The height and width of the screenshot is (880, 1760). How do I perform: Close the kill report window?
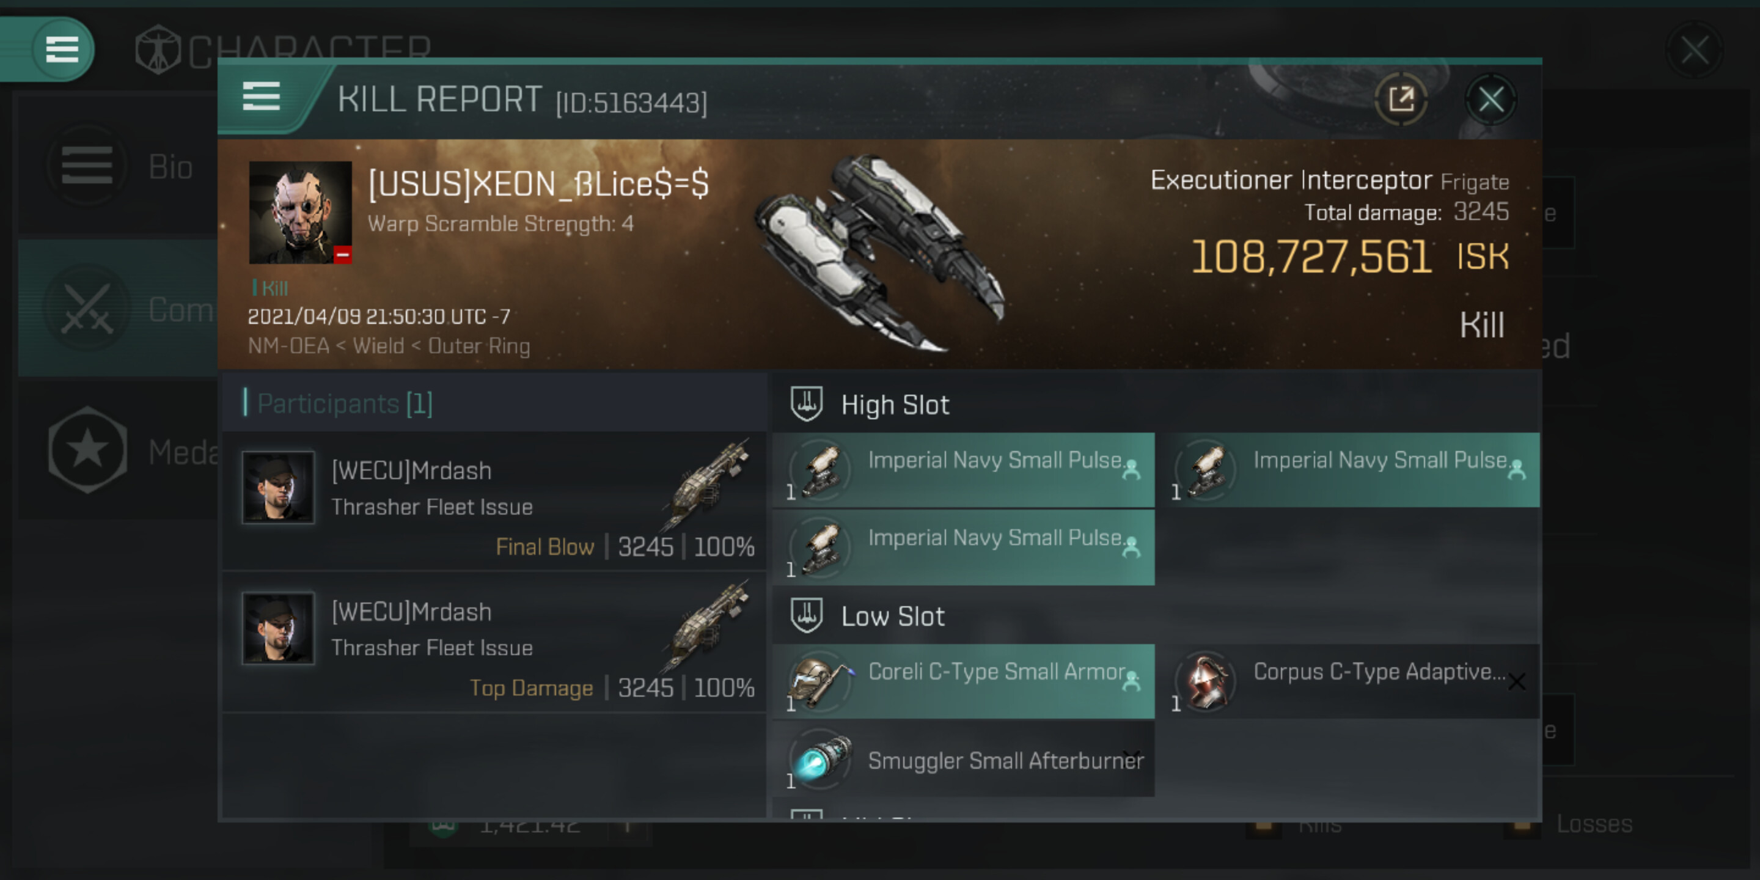(x=1490, y=100)
